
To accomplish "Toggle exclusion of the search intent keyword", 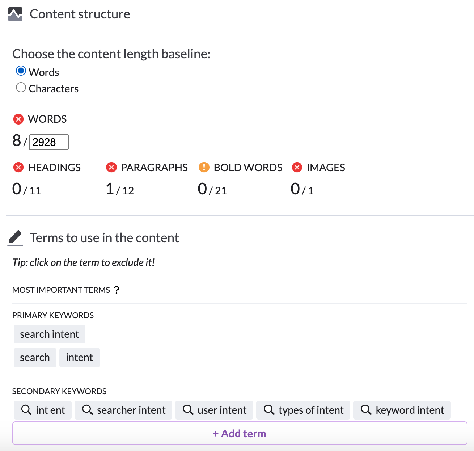I will click(x=49, y=334).
